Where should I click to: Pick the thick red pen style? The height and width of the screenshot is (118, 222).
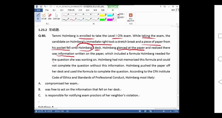point(73,19)
